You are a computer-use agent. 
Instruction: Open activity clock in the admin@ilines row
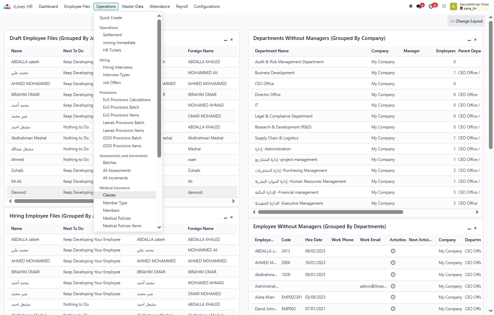(393, 286)
